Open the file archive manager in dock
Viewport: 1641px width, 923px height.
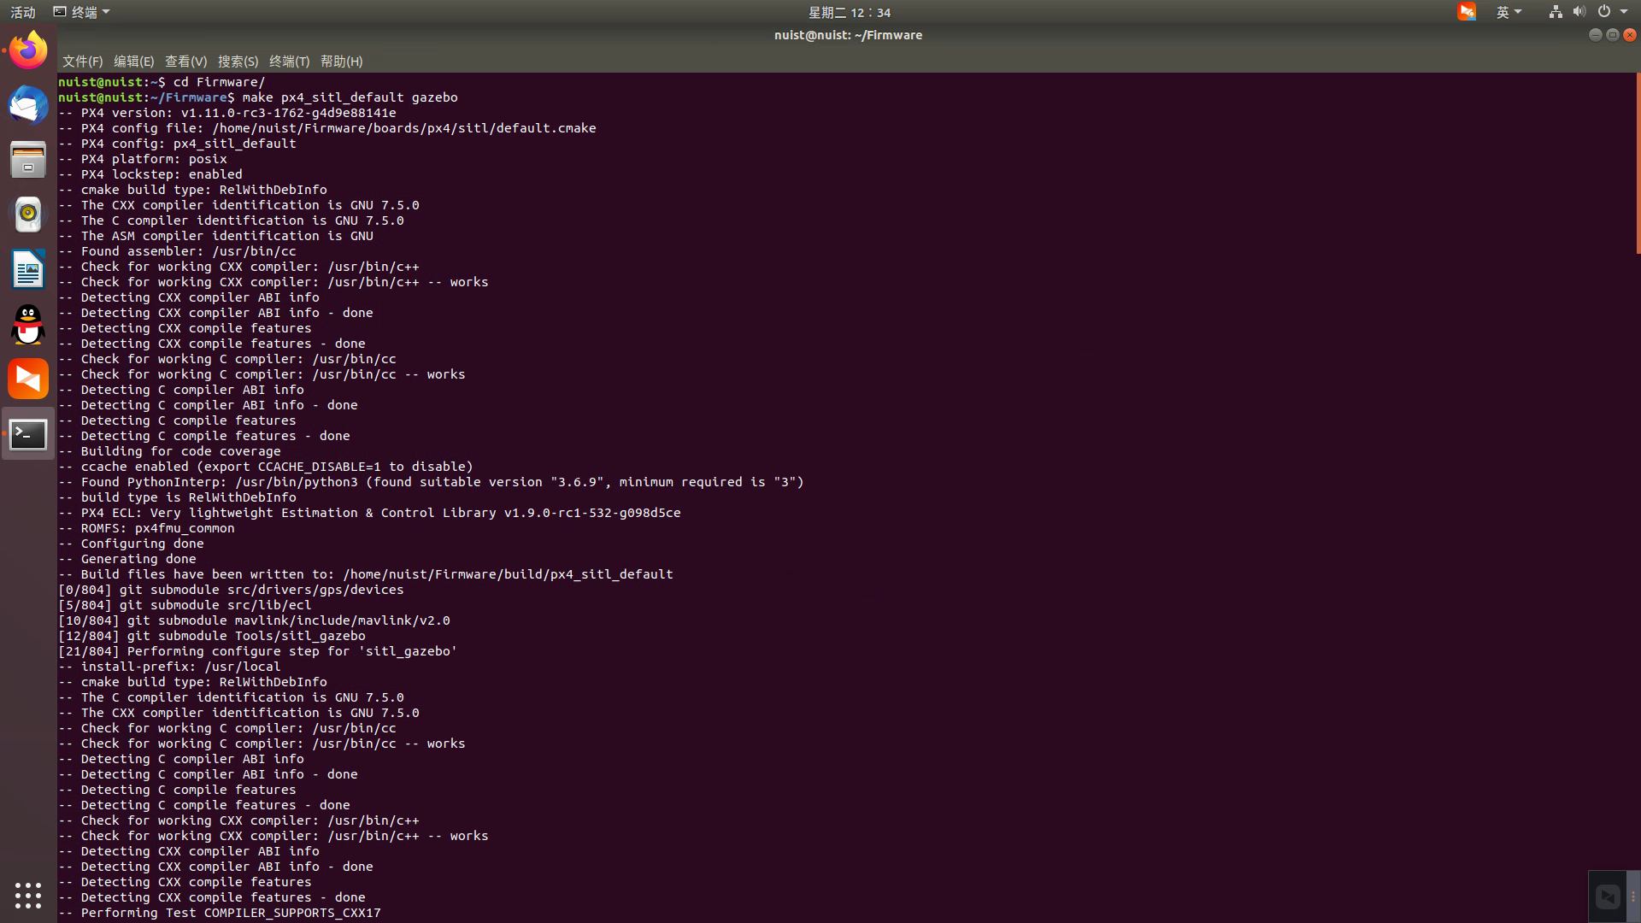point(27,159)
